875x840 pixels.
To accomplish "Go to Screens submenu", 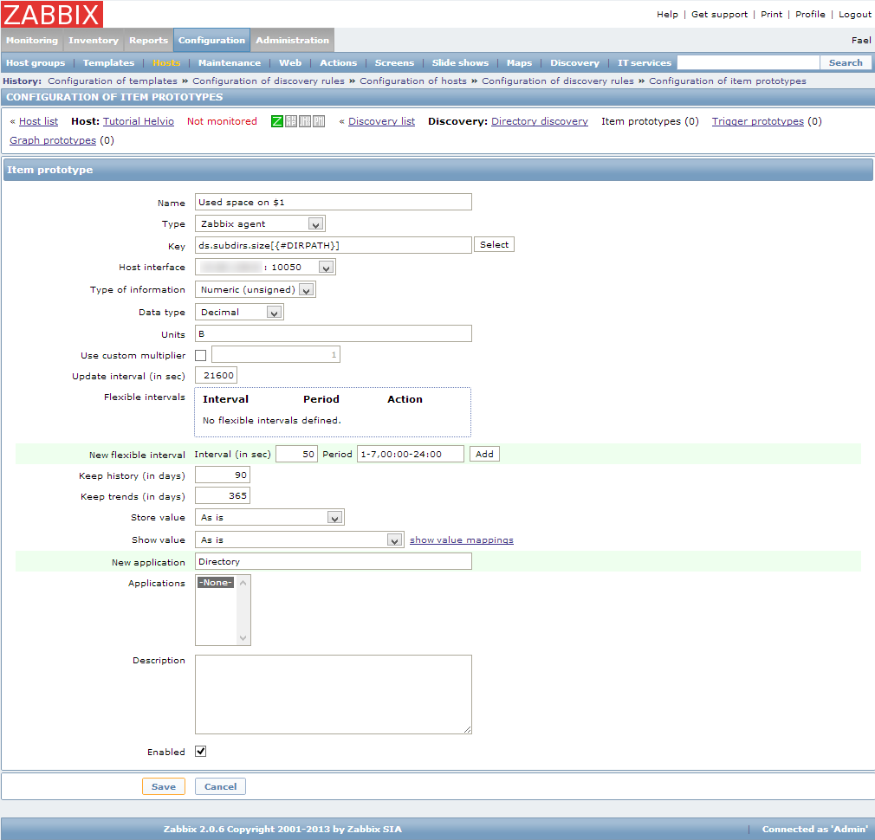I will 394,63.
